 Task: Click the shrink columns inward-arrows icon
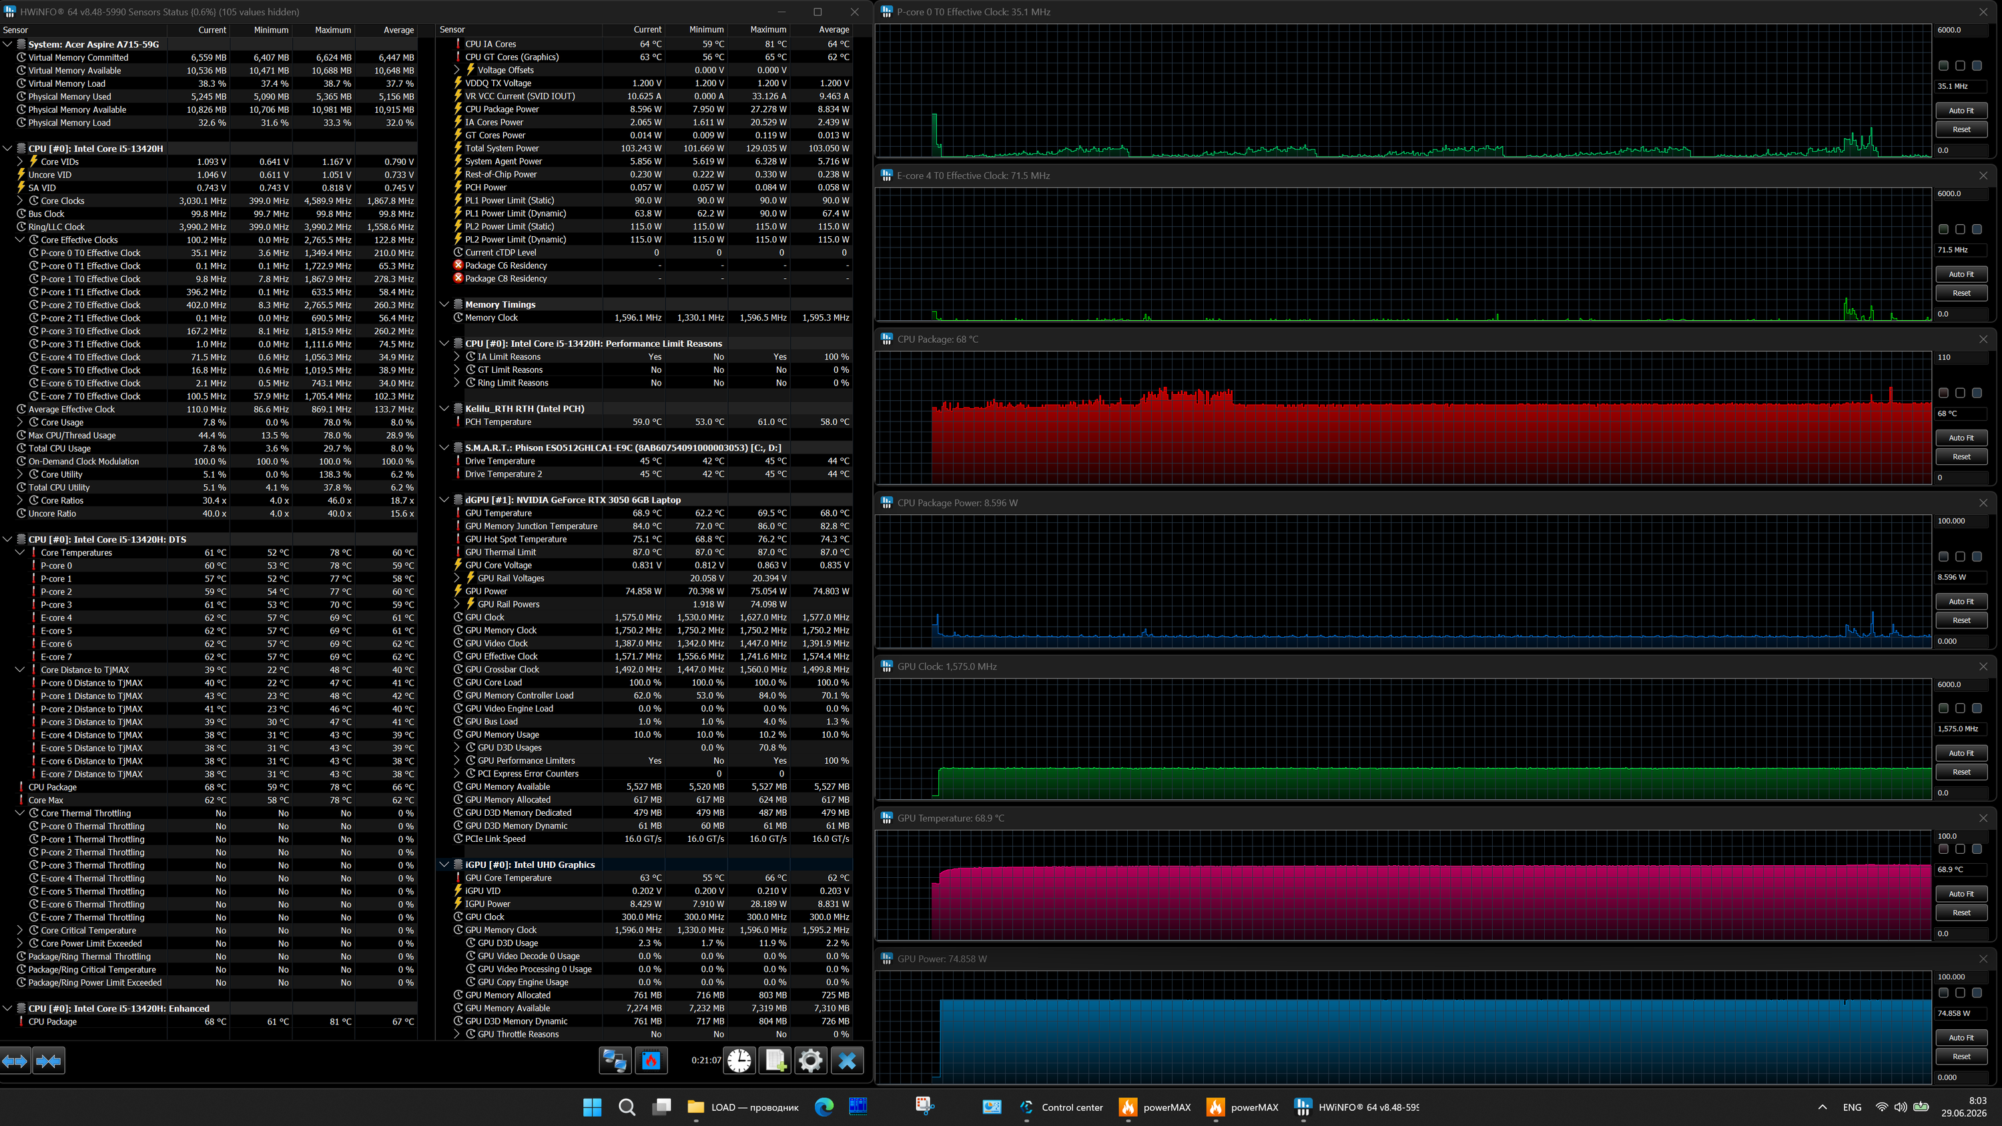point(49,1061)
